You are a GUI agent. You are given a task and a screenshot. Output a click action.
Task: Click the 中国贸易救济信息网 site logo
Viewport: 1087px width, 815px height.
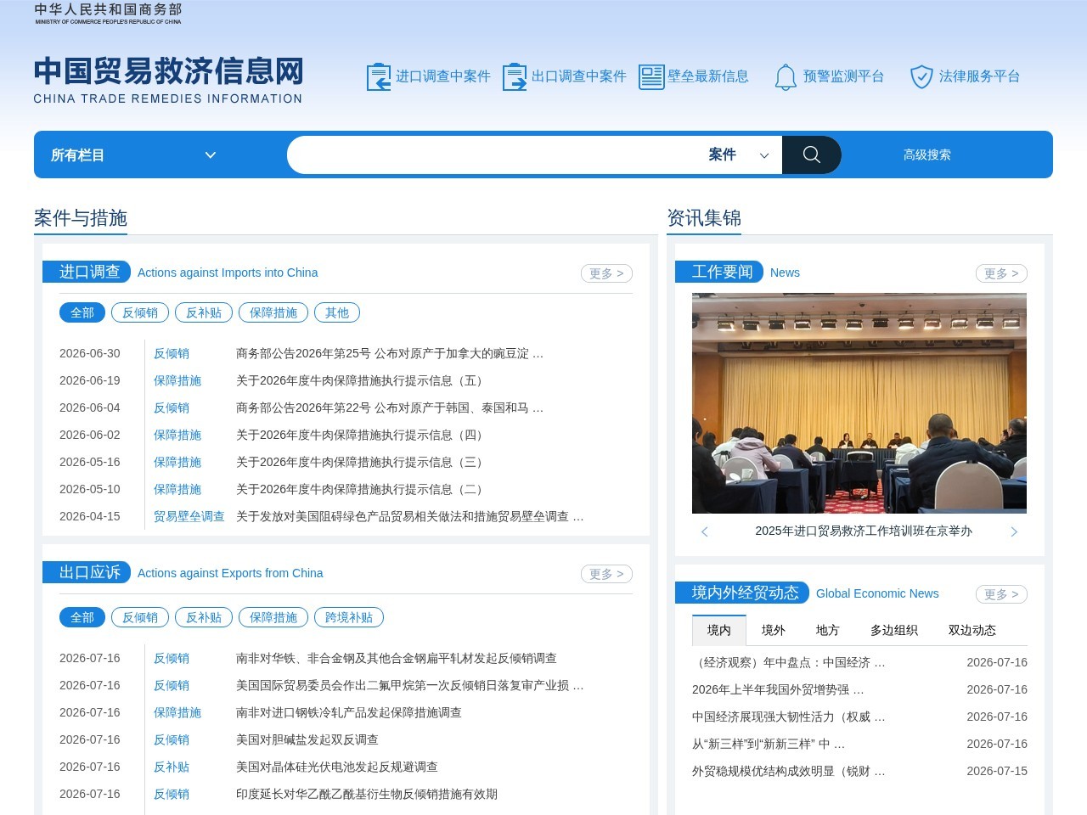tap(168, 81)
